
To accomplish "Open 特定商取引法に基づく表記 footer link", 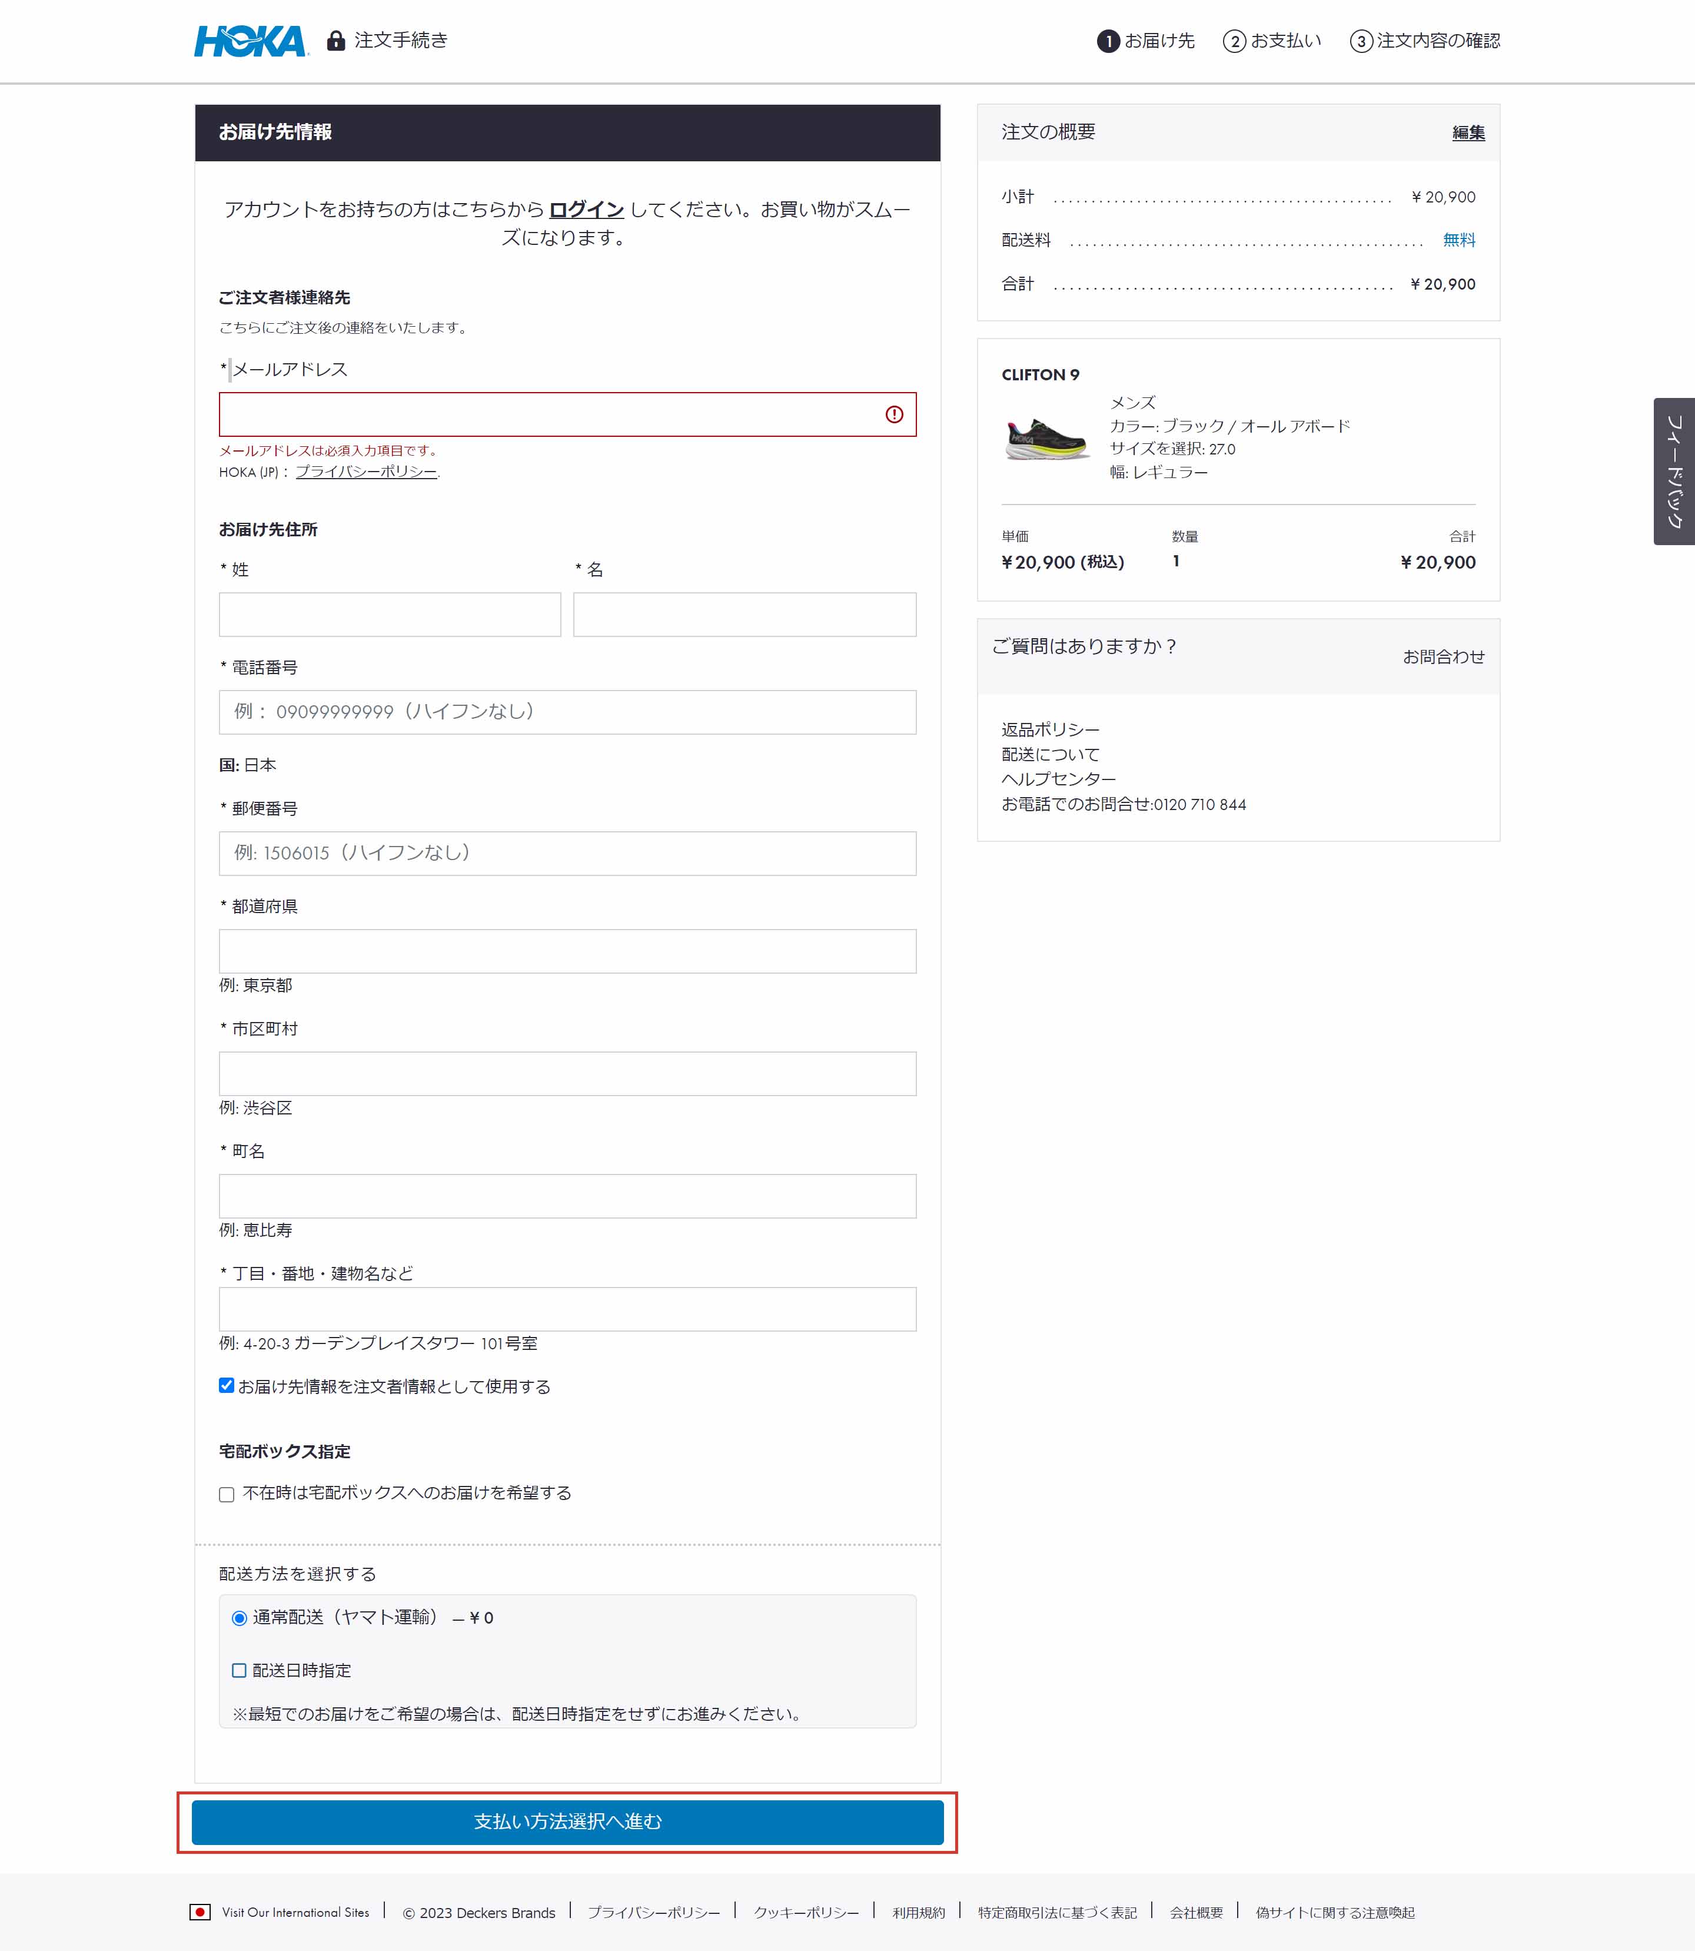I will [1058, 1913].
